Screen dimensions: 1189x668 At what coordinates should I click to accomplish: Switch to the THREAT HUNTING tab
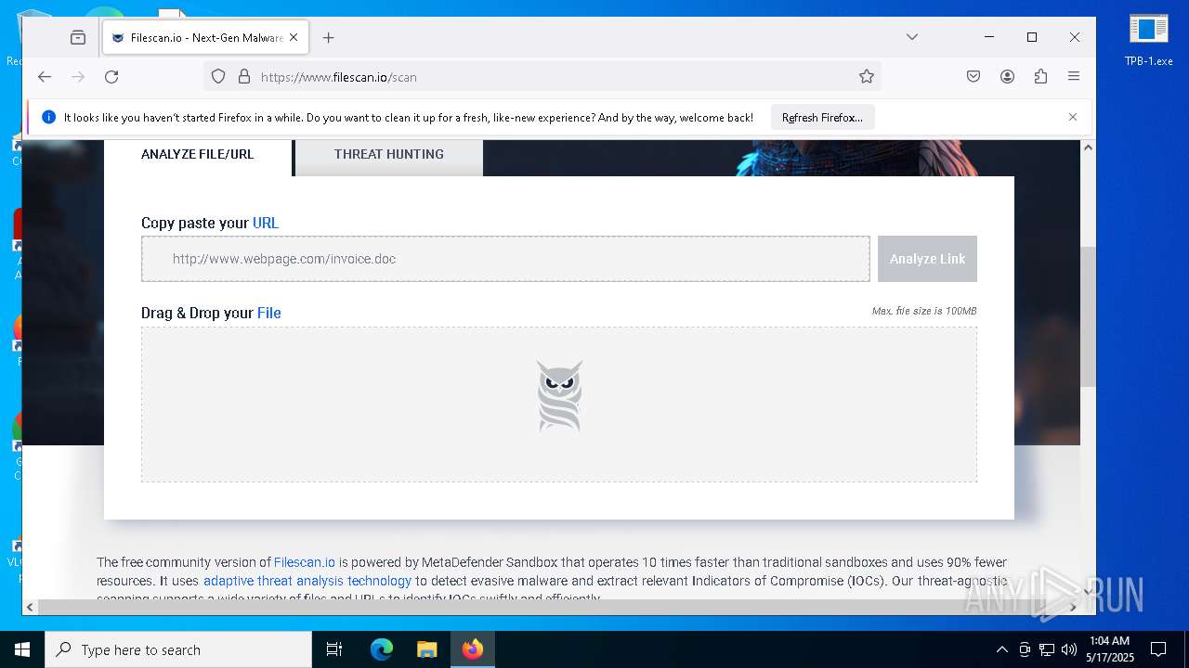389,155
